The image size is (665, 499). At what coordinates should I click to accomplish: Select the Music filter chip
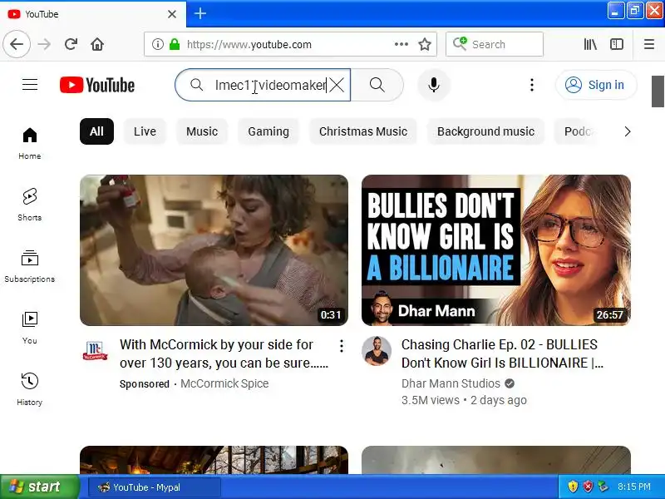point(202,131)
